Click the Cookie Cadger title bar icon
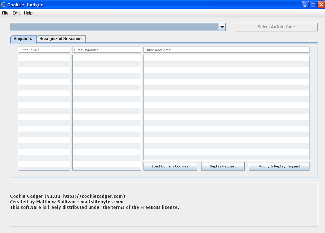The image size is (325, 233). coord(3,4)
